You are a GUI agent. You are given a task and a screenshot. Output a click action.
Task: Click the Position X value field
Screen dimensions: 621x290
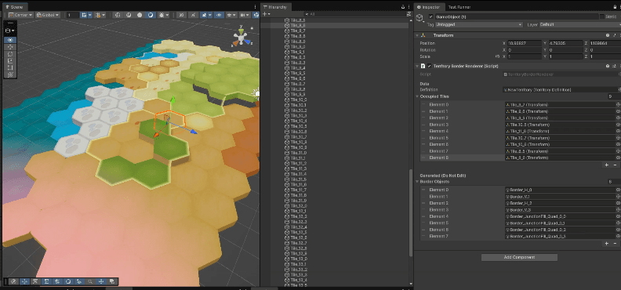(524, 43)
